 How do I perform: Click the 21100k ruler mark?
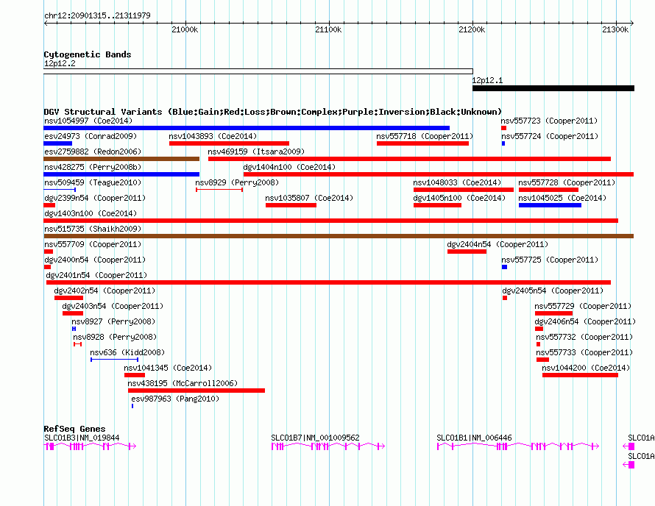(x=328, y=29)
